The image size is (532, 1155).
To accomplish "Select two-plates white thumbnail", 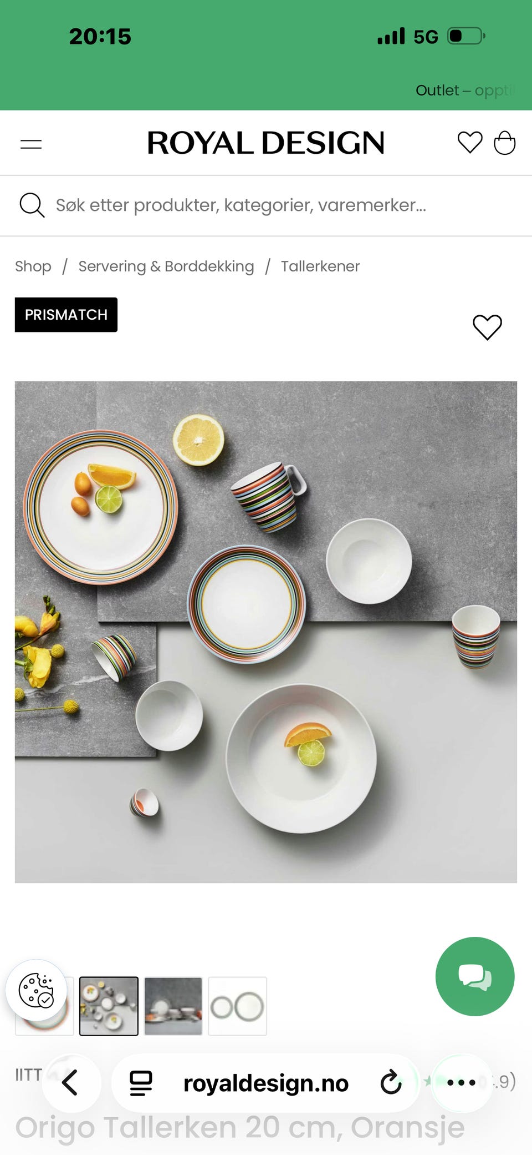I will pos(238,1006).
